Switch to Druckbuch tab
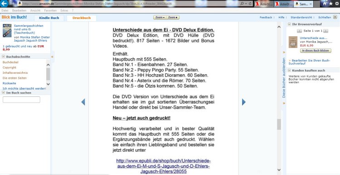 (82, 18)
